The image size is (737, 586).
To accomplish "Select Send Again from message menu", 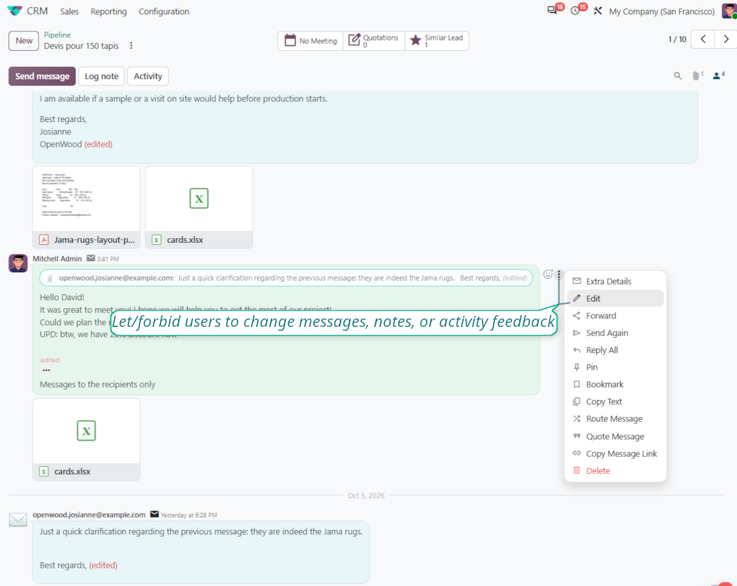I will [615, 333].
